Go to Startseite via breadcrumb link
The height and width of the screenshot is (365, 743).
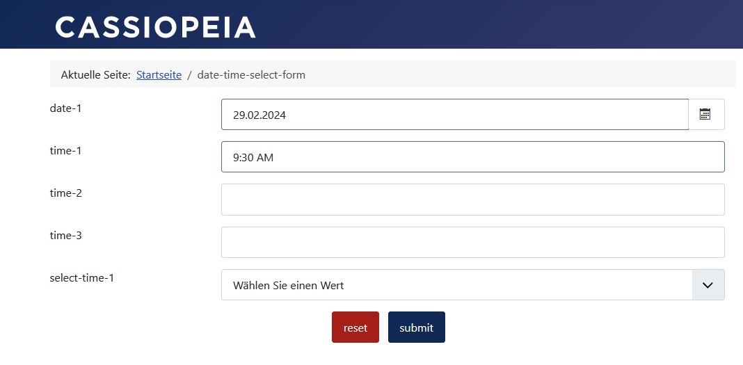pos(159,74)
